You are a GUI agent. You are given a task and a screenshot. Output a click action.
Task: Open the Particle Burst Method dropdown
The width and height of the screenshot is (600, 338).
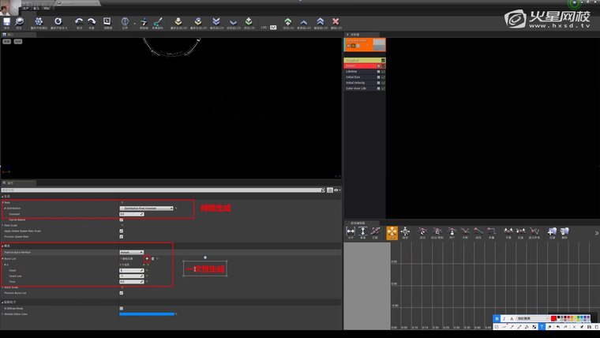tap(131, 252)
